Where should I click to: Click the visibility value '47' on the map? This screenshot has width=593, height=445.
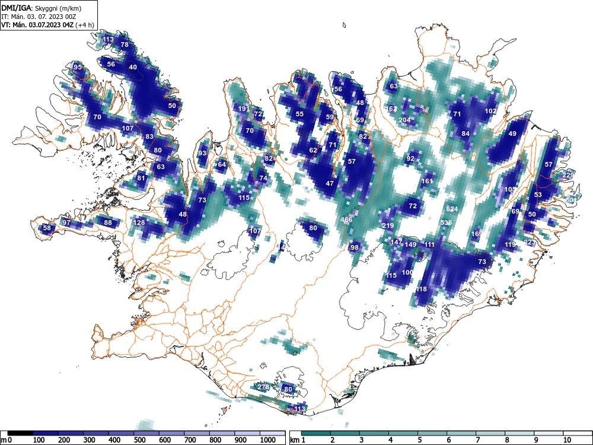pos(330,183)
